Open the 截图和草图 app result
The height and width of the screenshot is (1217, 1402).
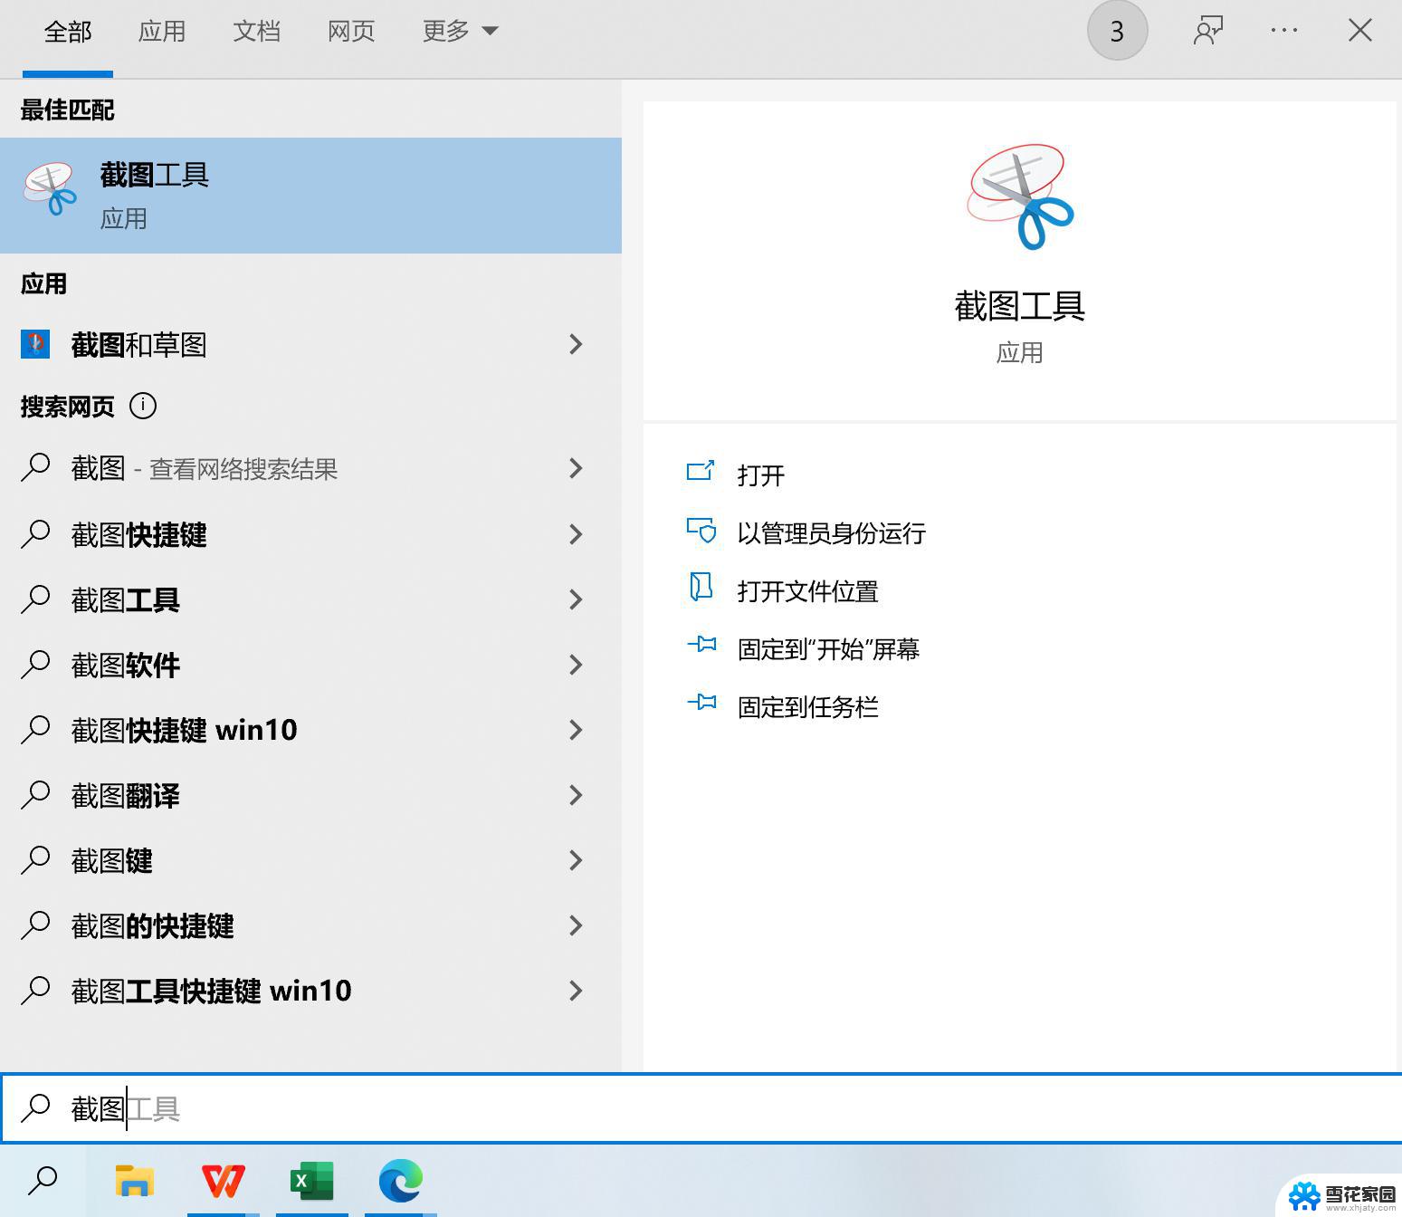pos(310,344)
